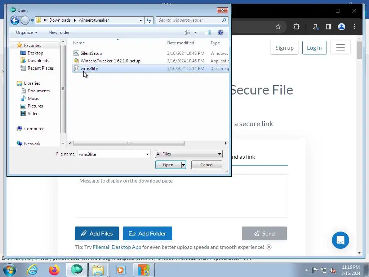Click Sign up on Filemail page

284,48
